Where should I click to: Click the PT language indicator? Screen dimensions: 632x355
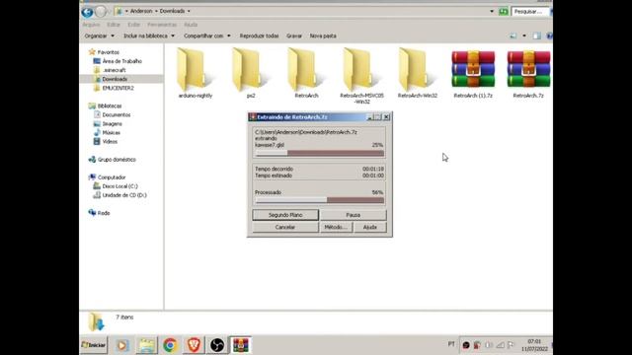pos(451,344)
